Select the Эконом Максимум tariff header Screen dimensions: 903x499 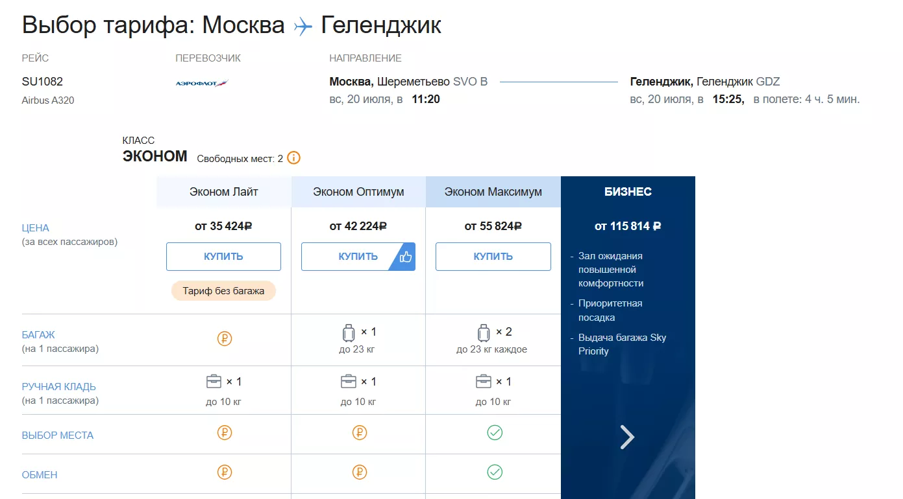(493, 192)
